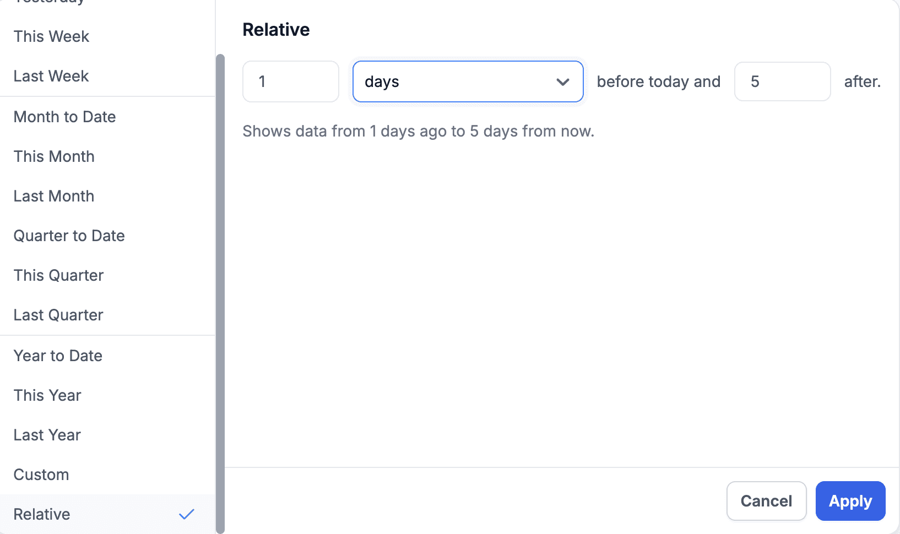Expand the days unit dropdown arrow

click(562, 82)
